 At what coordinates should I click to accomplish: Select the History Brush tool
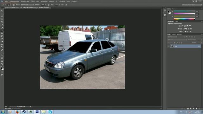pos(2,36)
